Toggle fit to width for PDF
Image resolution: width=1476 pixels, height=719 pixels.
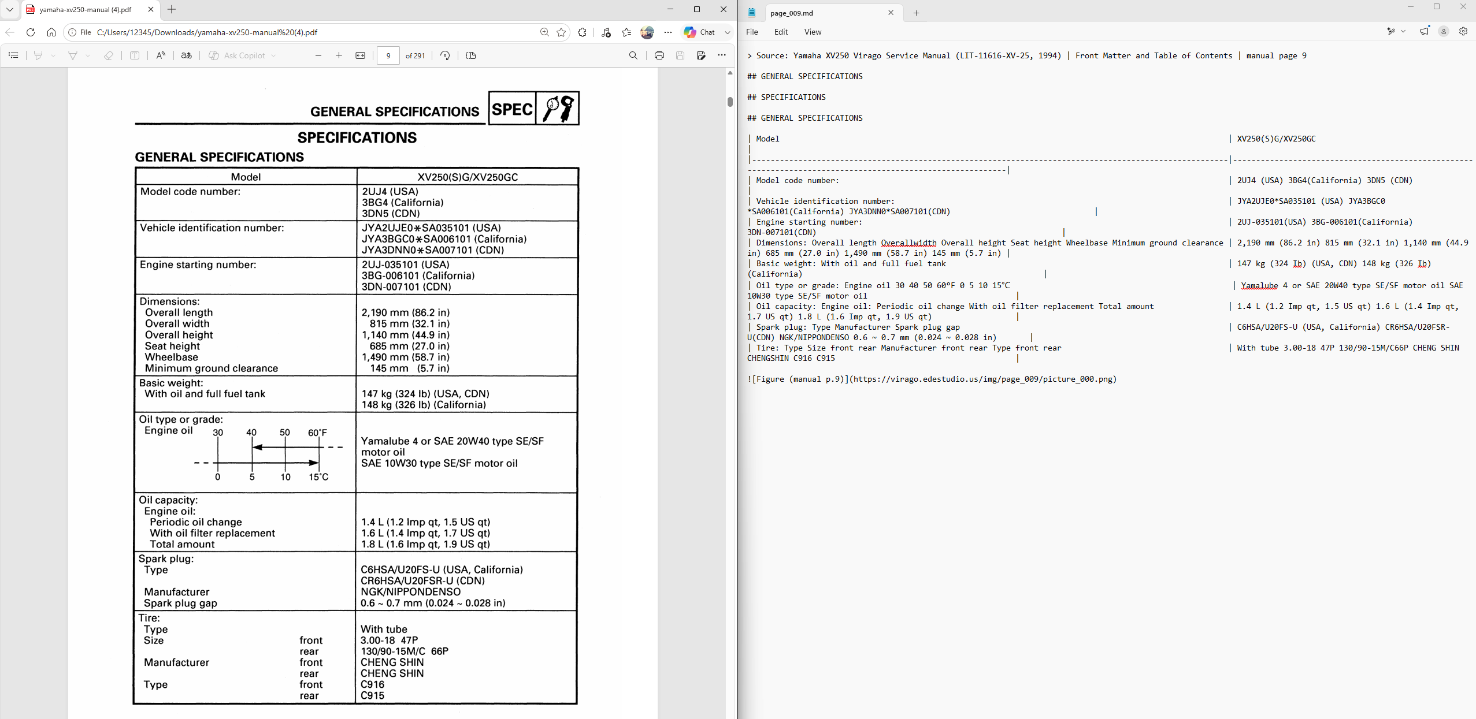click(x=360, y=55)
